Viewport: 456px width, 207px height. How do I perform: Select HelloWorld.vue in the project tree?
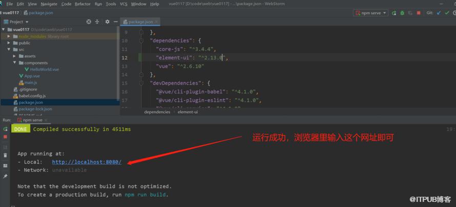coord(45,70)
